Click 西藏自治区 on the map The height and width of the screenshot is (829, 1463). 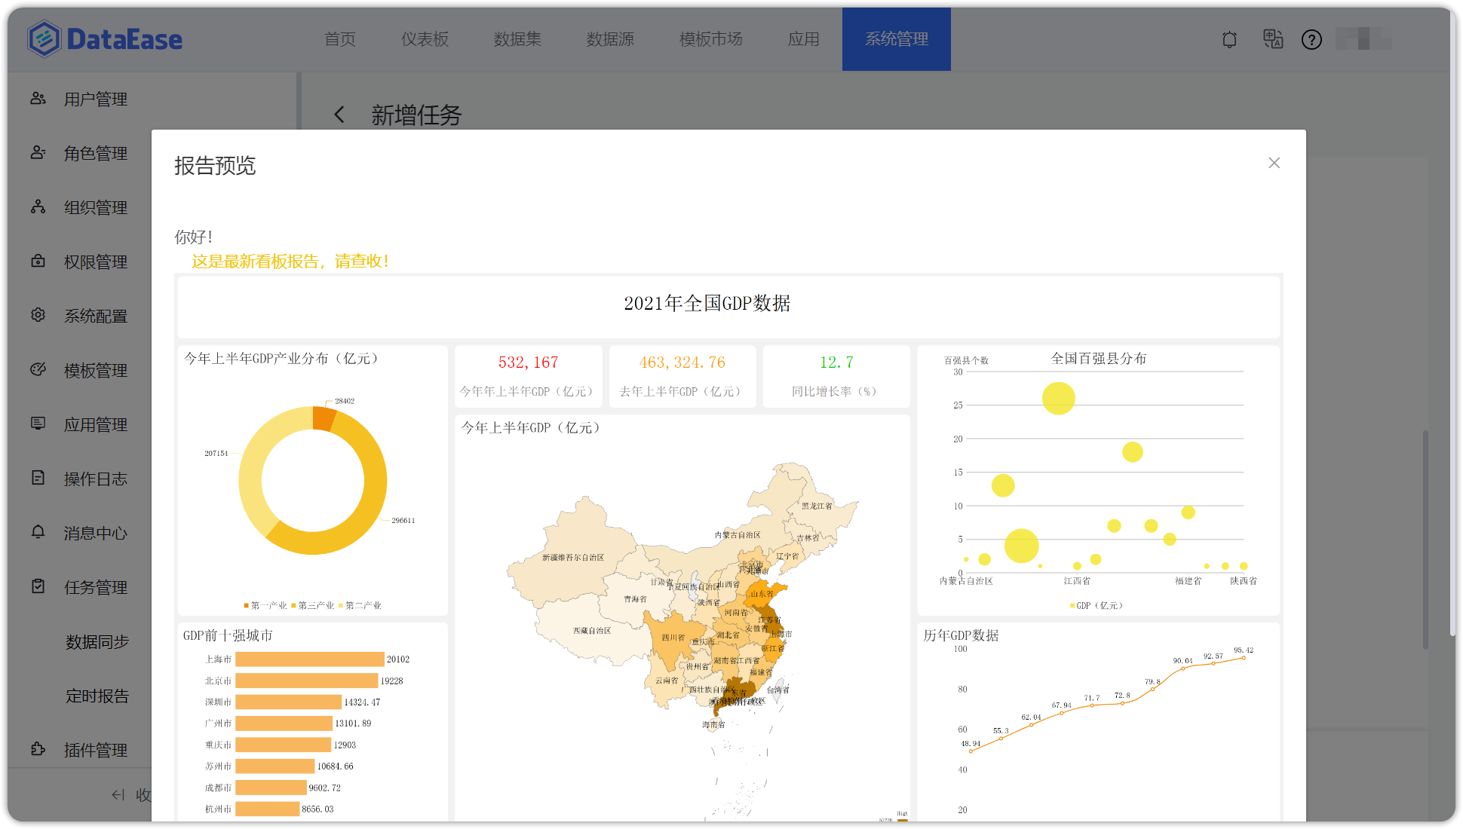tap(592, 630)
